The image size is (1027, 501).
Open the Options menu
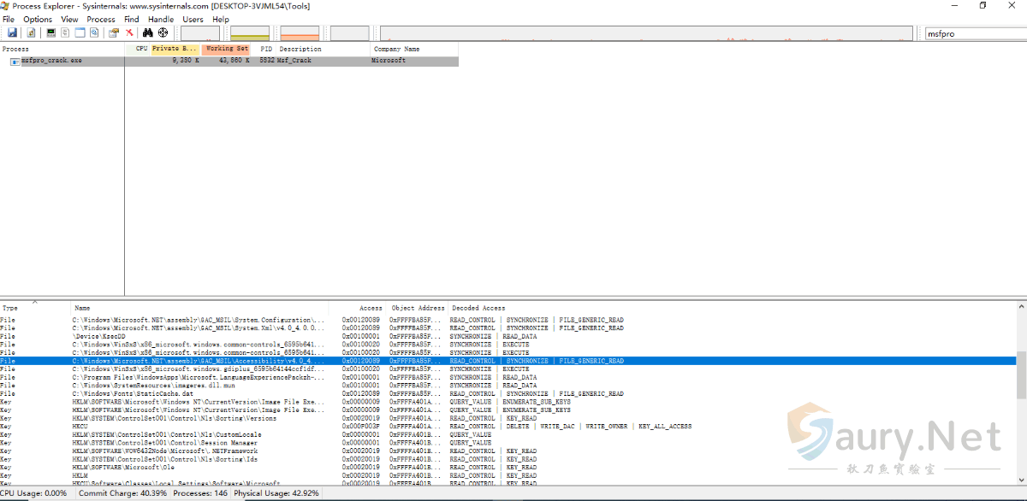(38, 19)
